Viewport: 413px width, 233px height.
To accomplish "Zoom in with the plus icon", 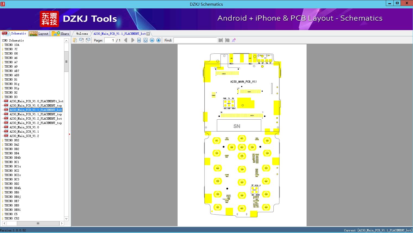I will tap(159, 40).
